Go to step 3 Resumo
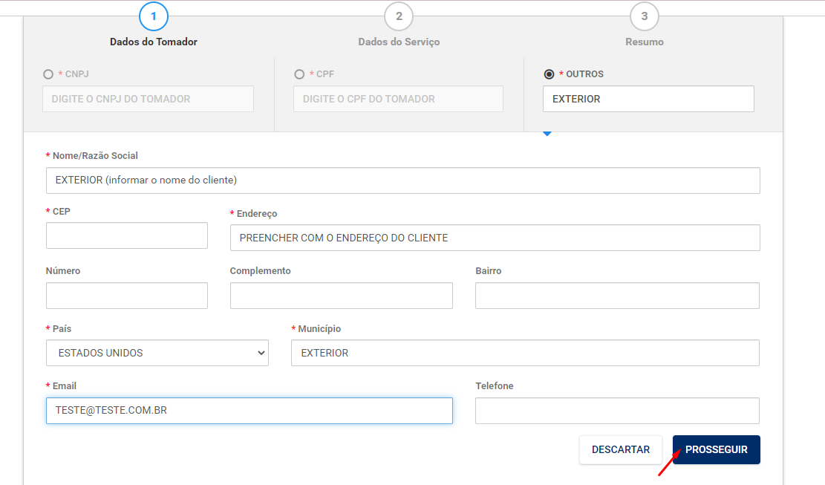 coord(645,16)
